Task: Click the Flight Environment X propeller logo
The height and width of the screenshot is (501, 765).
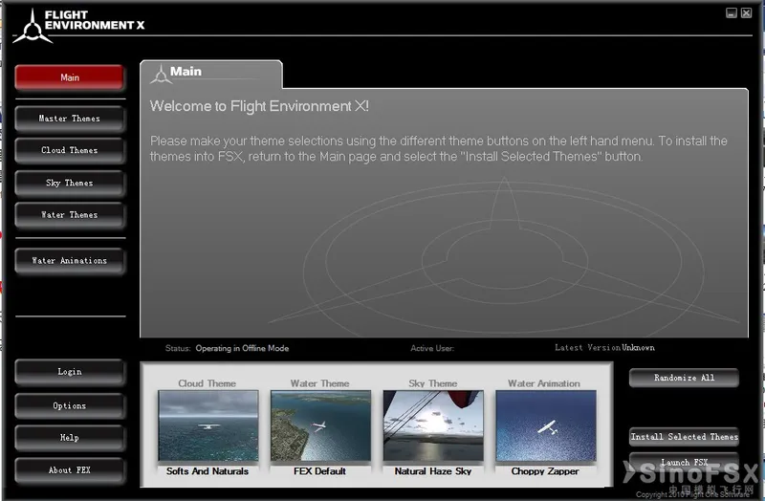Action: pyautogui.click(x=33, y=25)
